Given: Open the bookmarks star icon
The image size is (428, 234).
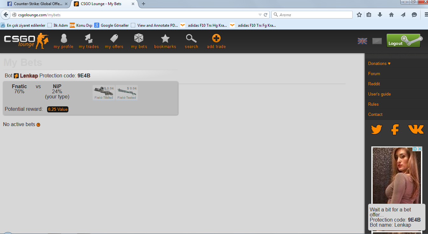Looking at the screenshot, I should (165, 39).
